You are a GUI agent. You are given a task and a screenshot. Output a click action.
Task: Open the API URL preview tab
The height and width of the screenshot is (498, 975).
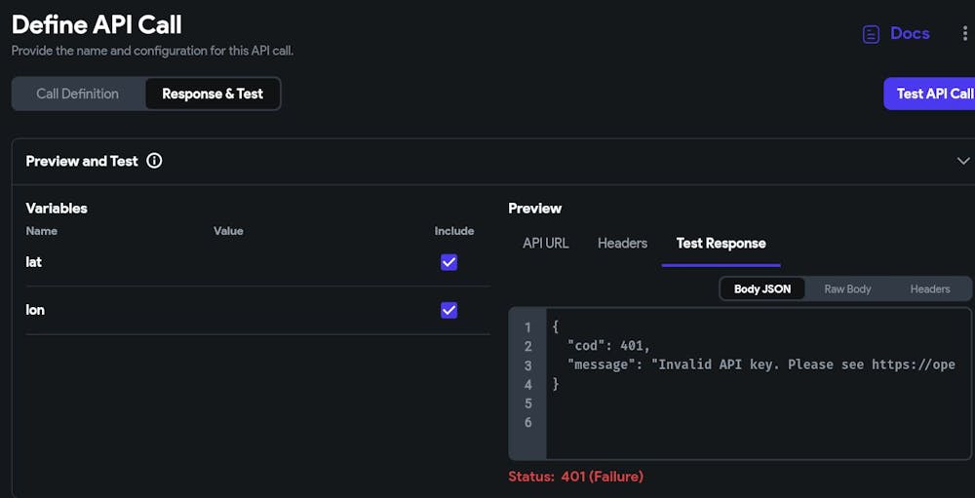click(x=545, y=243)
